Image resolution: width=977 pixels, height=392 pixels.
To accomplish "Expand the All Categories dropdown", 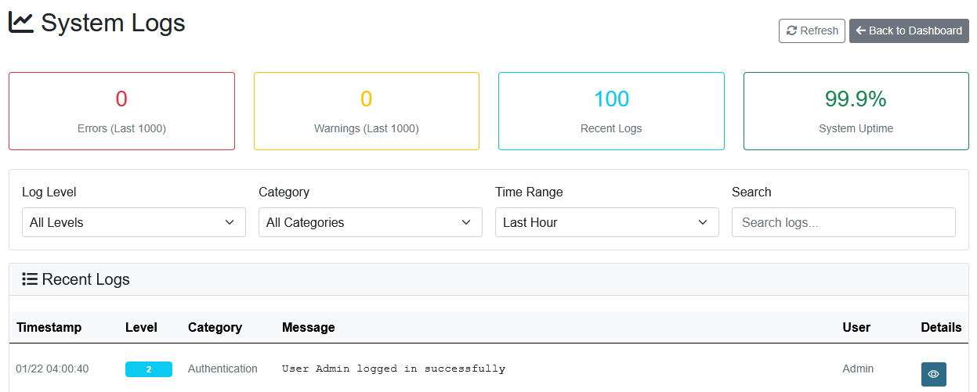I will (370, 222).
